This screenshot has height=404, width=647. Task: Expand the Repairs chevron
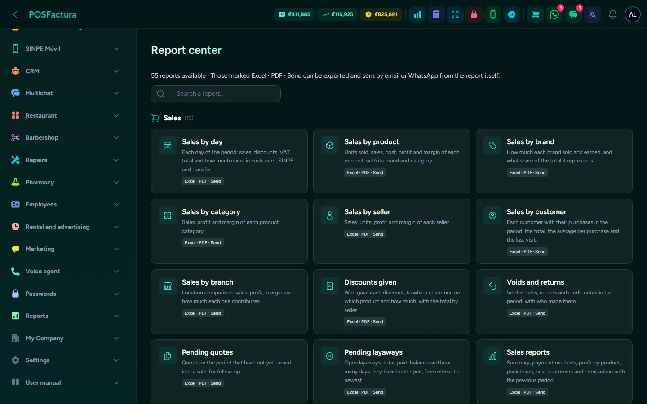click(116, 160)
